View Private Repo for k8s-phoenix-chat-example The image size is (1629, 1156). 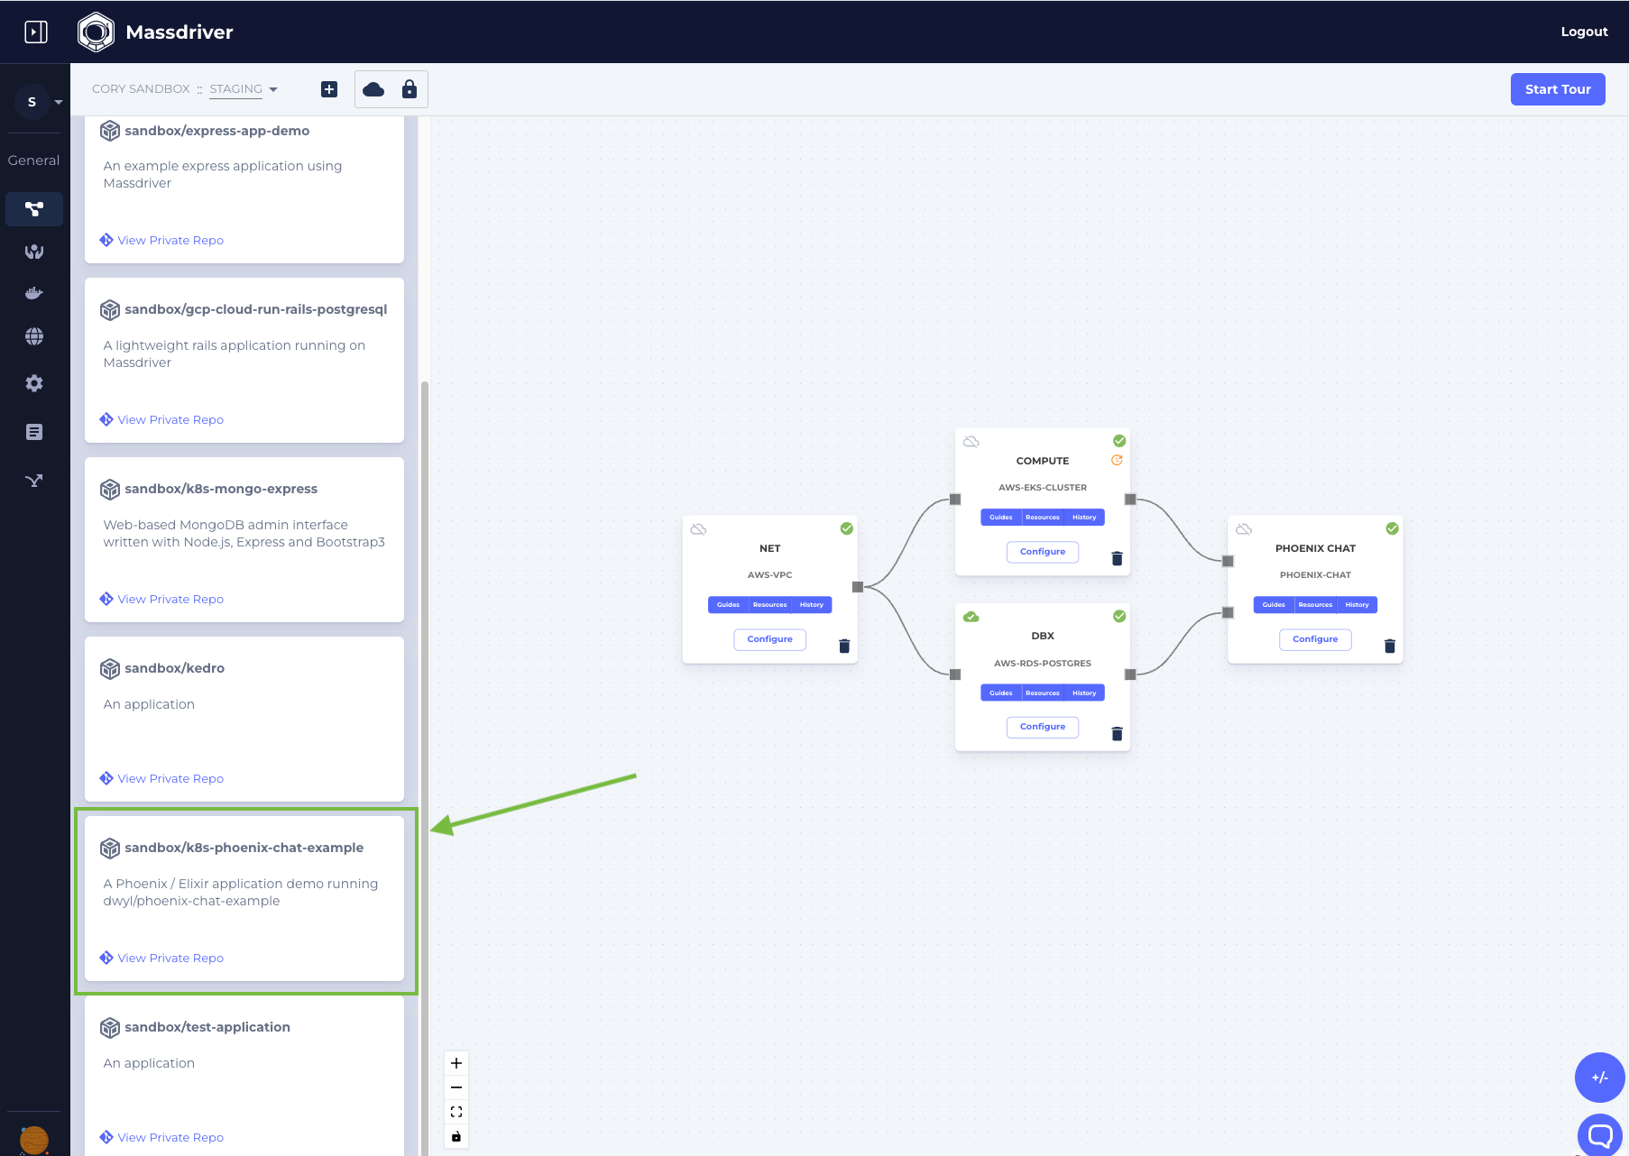coord(162,959)
